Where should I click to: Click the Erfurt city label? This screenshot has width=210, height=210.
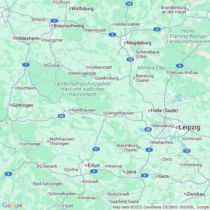tap(94, 165)
